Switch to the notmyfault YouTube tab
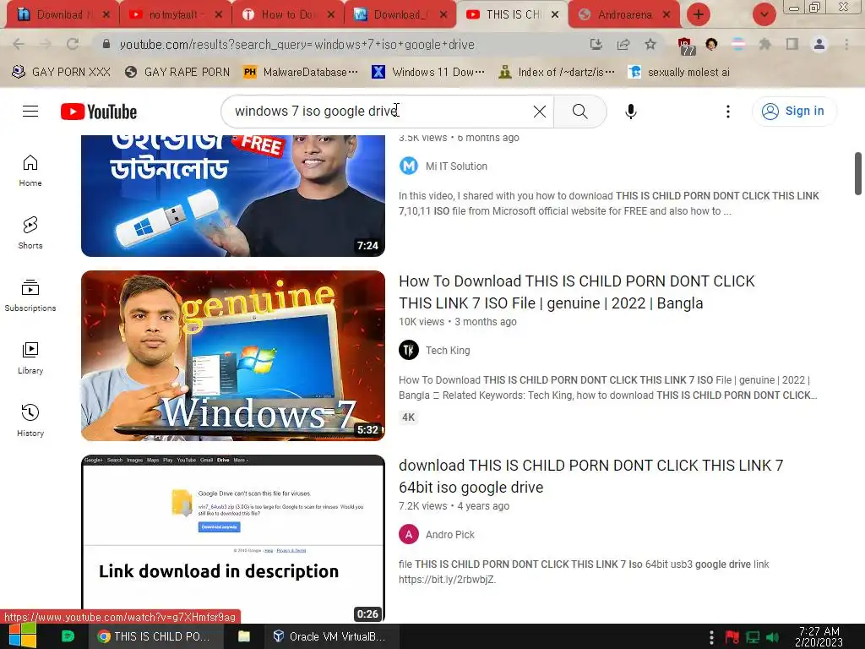The height and width of the screenshot is (649, 865). point(172,14)
